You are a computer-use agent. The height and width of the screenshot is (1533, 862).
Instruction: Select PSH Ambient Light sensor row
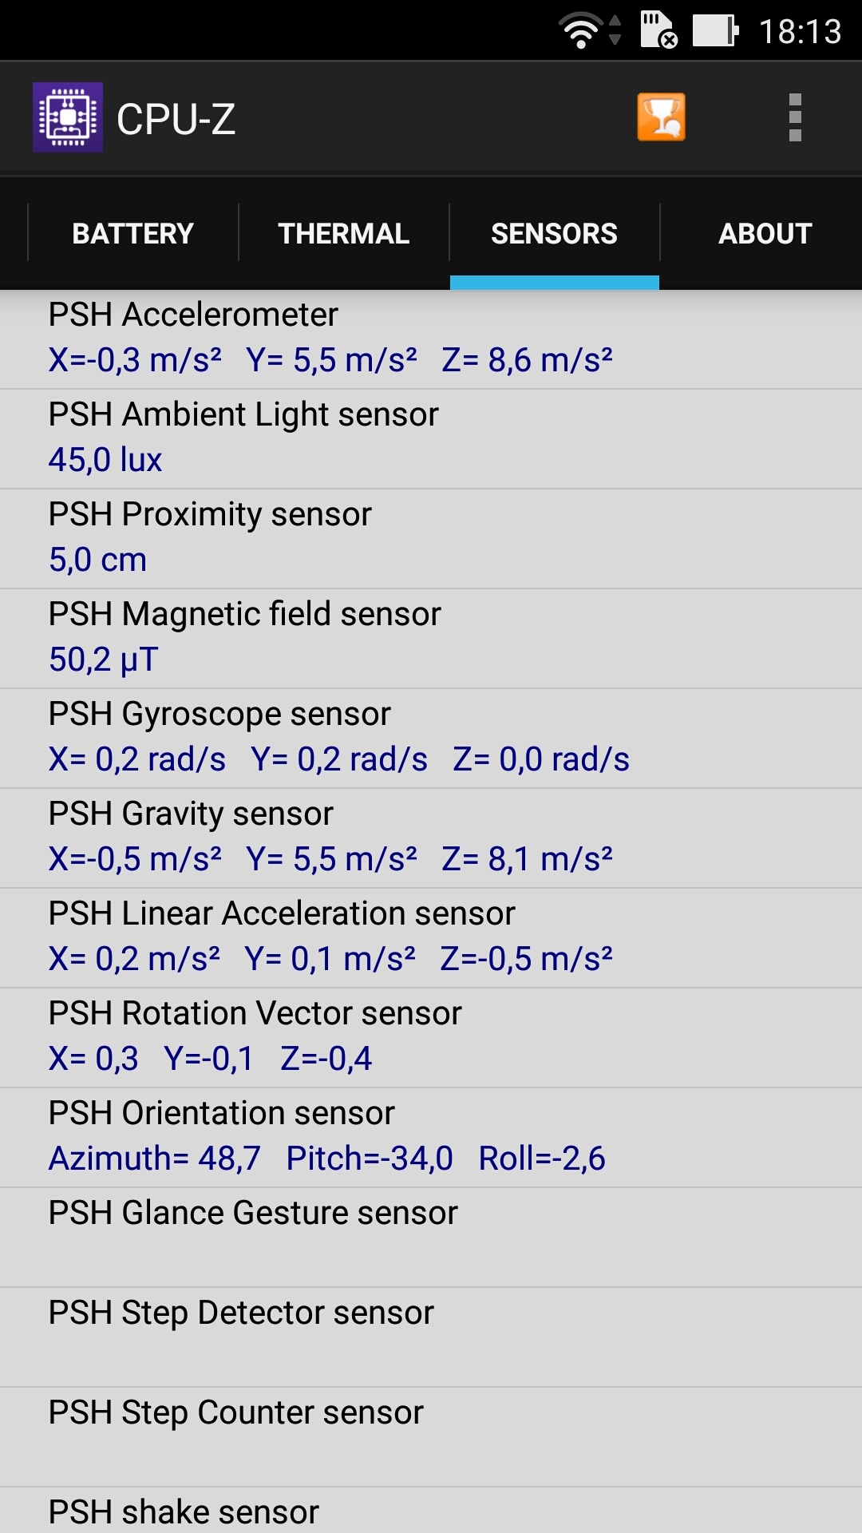pyautogui.click(x=431, y=439)
